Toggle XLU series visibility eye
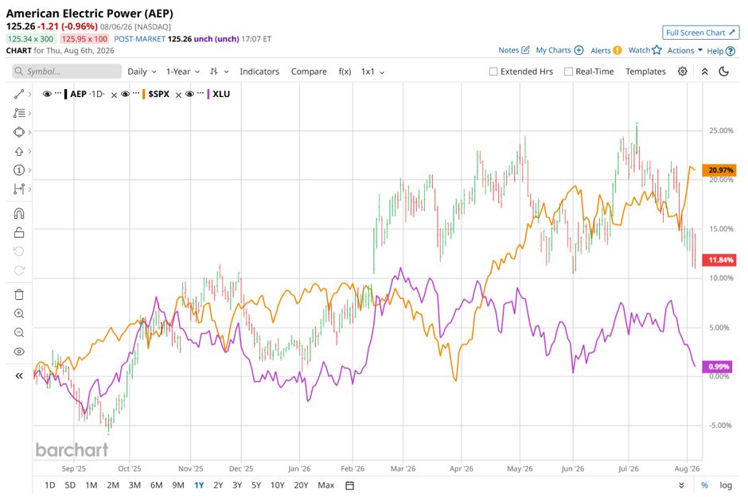This screenshot has height=497, width=748. [x=189, y=94]
